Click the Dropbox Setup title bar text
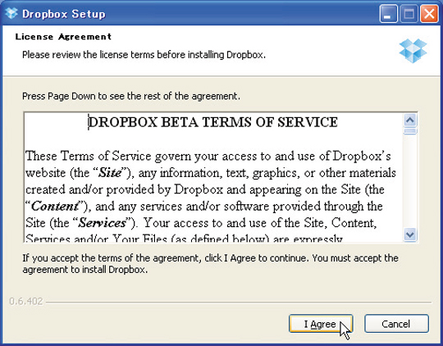443x346 pixels. click(64, 14)
